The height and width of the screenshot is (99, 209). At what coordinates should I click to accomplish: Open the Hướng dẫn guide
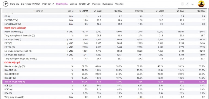[107, 4]
